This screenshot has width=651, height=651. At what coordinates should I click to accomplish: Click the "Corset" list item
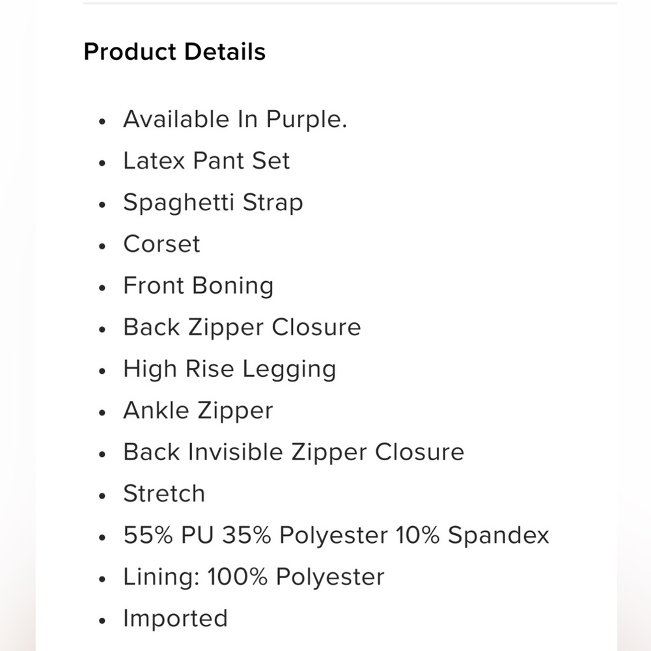click(161, 245)
